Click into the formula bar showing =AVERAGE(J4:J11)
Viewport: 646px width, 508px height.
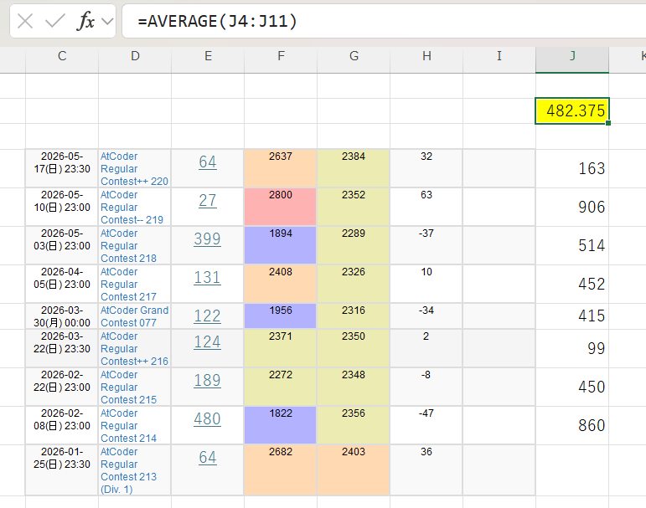click(384, 21)
